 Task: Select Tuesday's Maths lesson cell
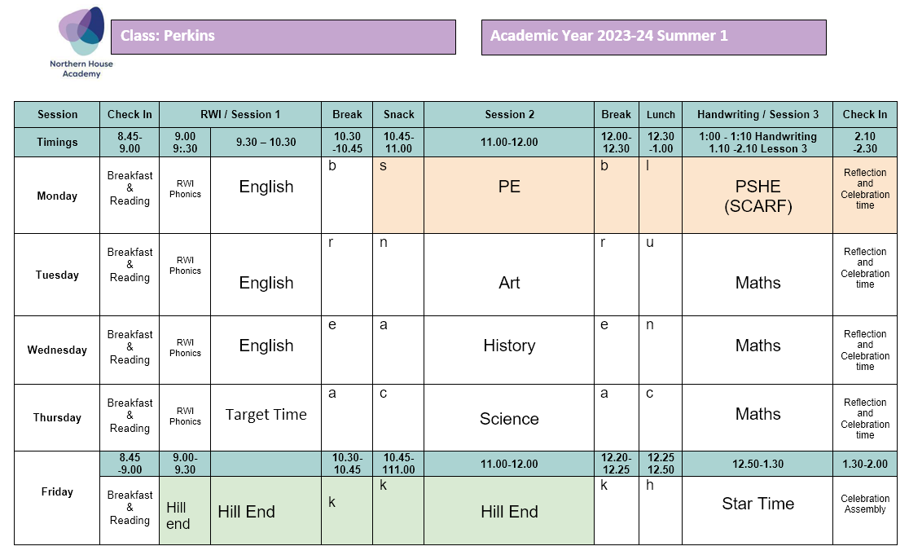(757, 283)
